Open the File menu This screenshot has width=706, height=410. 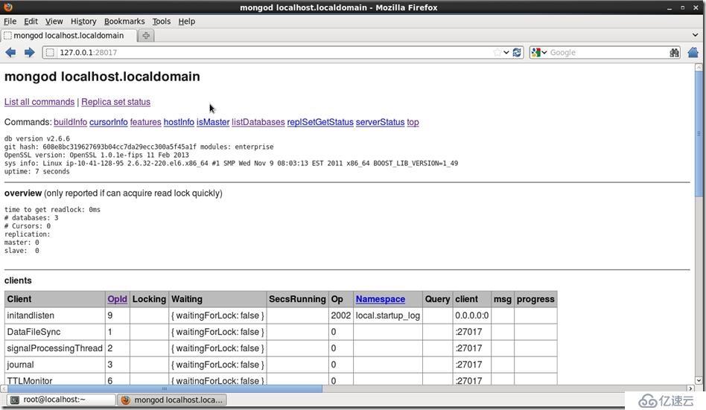10,21
